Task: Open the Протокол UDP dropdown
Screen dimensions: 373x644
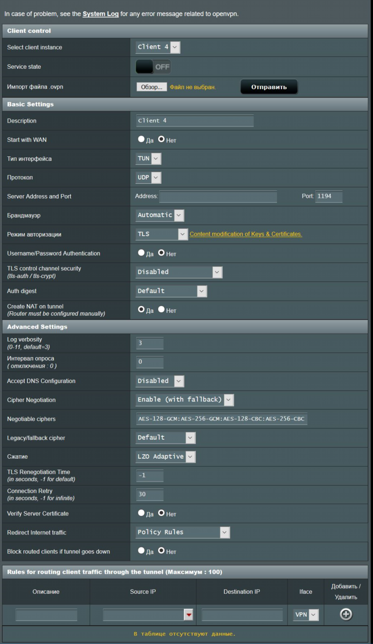Action: [148, 177]
